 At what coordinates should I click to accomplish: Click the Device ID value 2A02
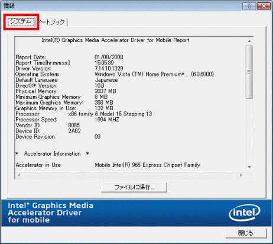74,131
